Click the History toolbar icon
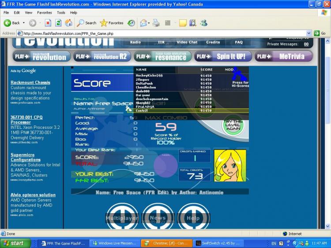Viewport: 331px width, 248px height. tap(131, 23)
